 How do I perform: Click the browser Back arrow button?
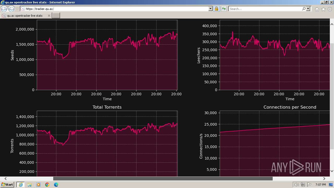coord(4,9)
